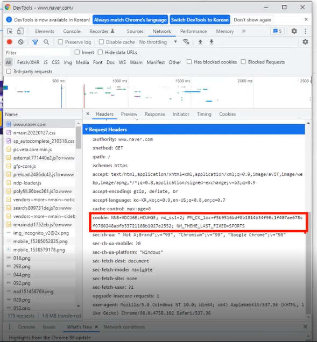317x342 pixels.
Task: Open Network panel settings gear
Action: point(305,41)
